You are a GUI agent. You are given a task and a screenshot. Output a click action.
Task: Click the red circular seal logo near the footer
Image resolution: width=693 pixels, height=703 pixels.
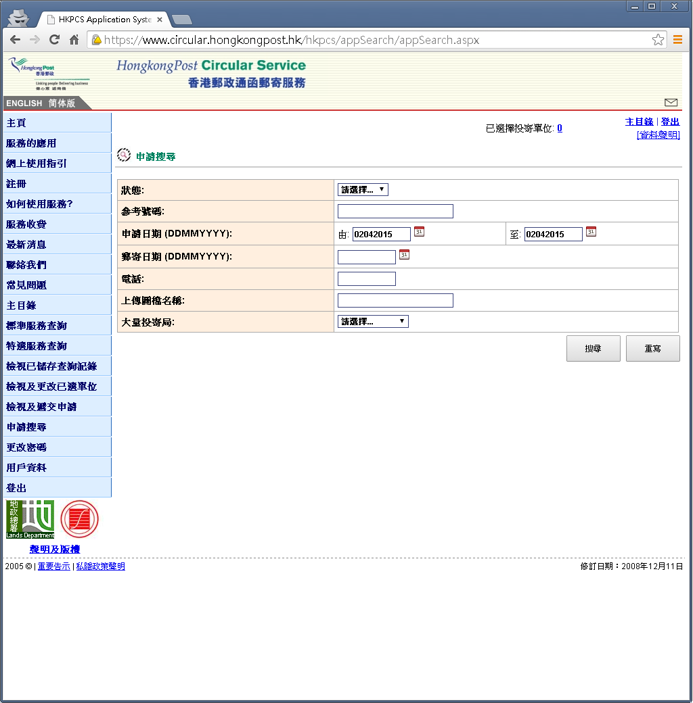click(79, 519)
